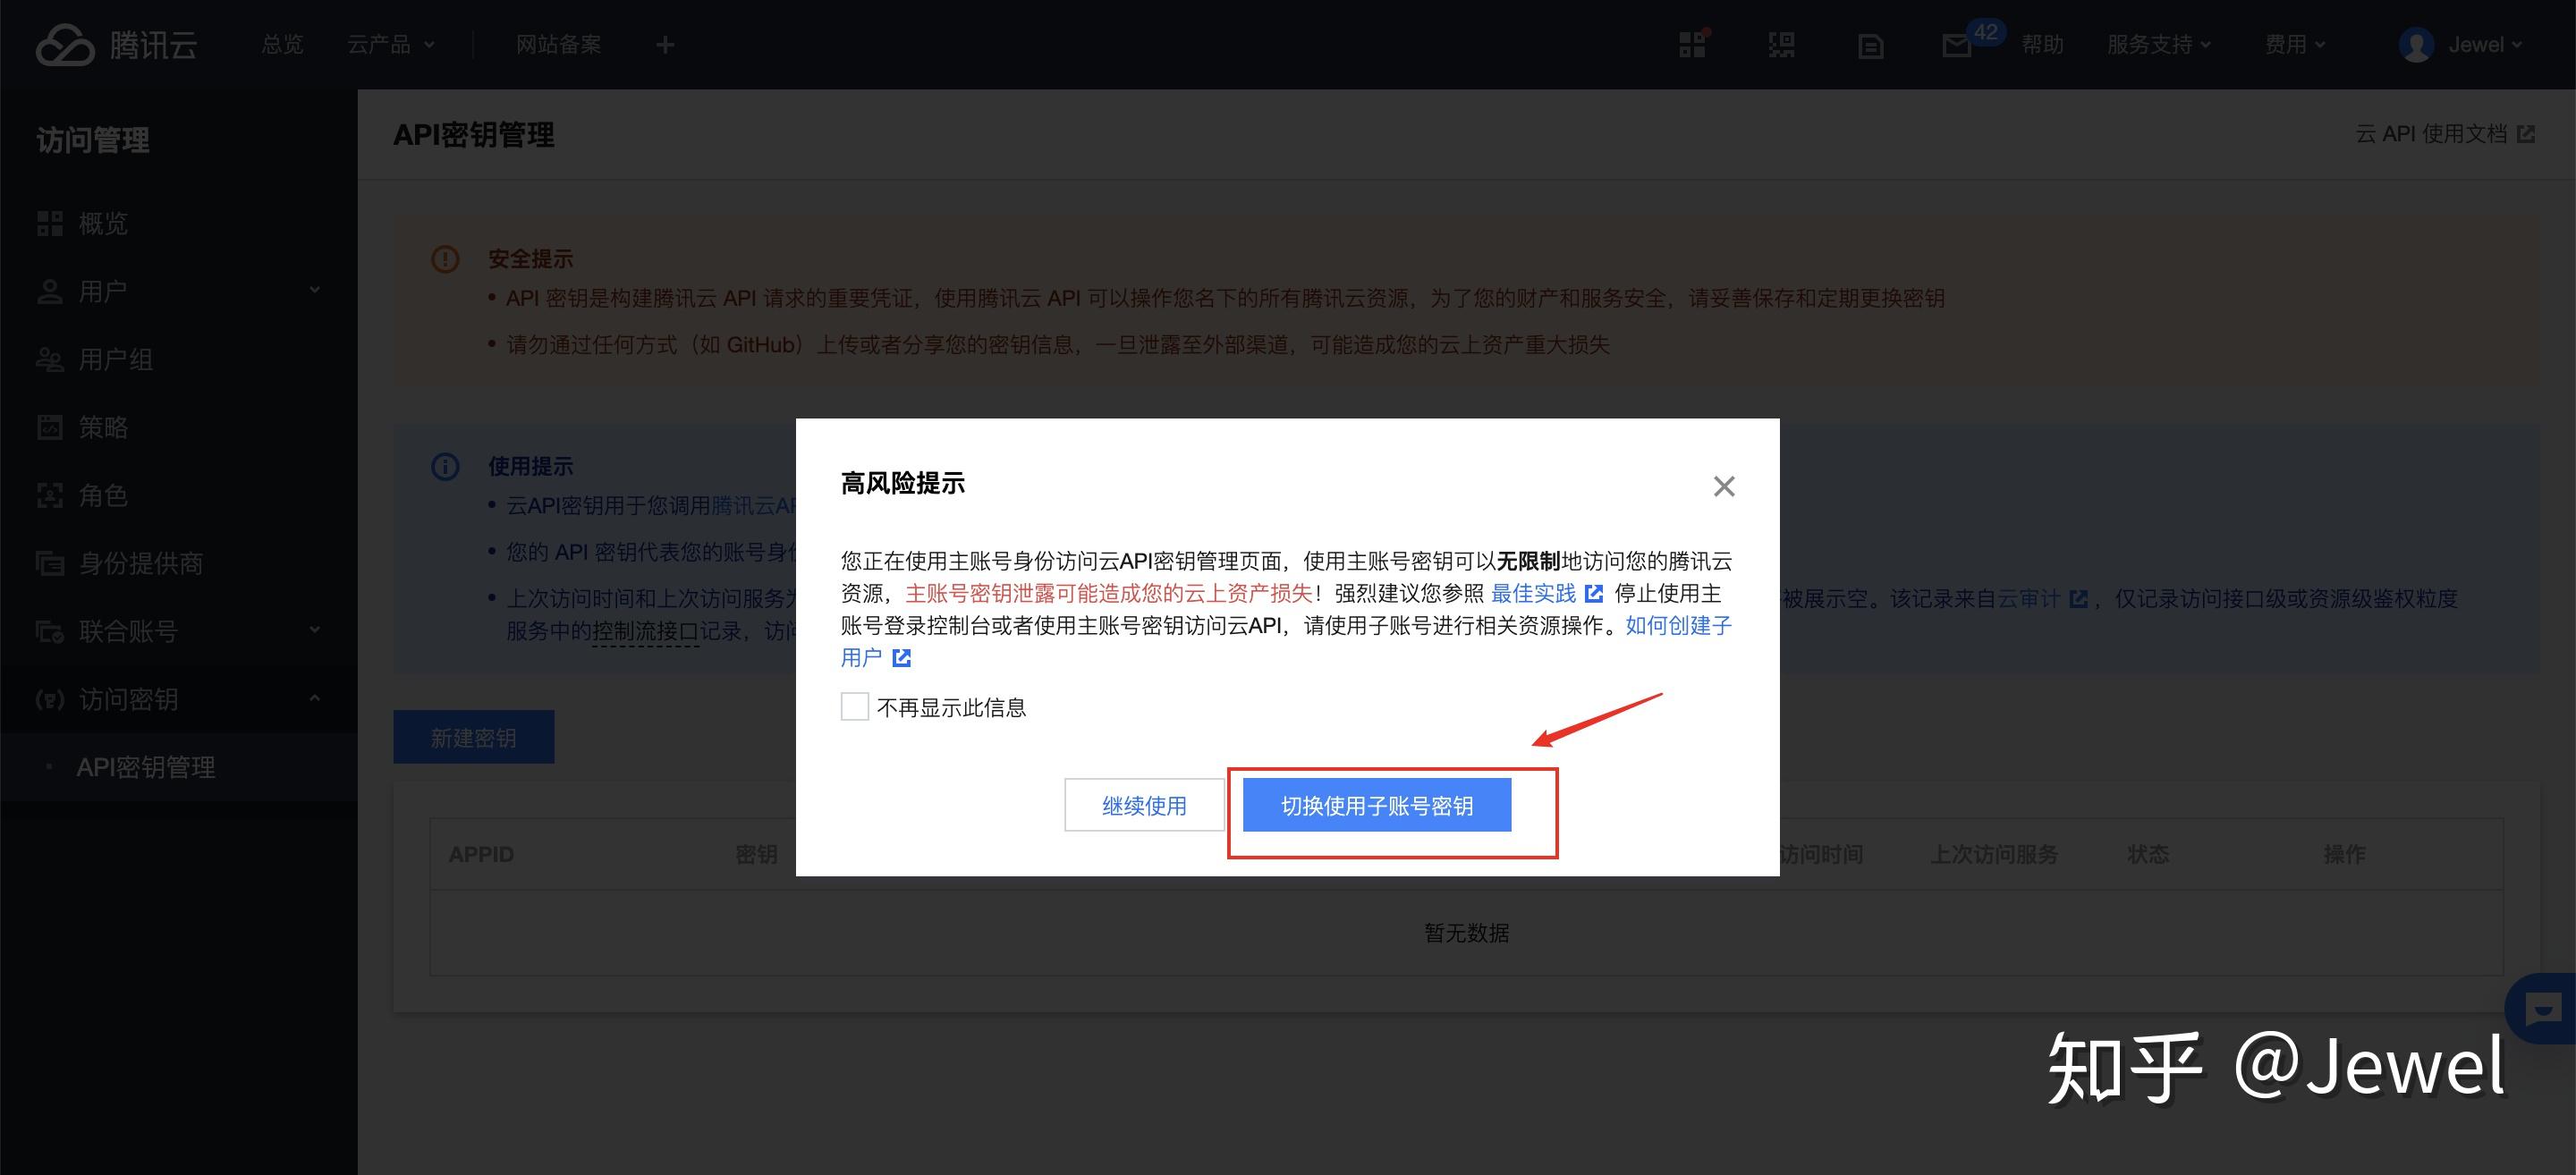Click the 暂无数据 empty table text
This screenshot has height=1175, width=2576.
tap(1467, 932)
